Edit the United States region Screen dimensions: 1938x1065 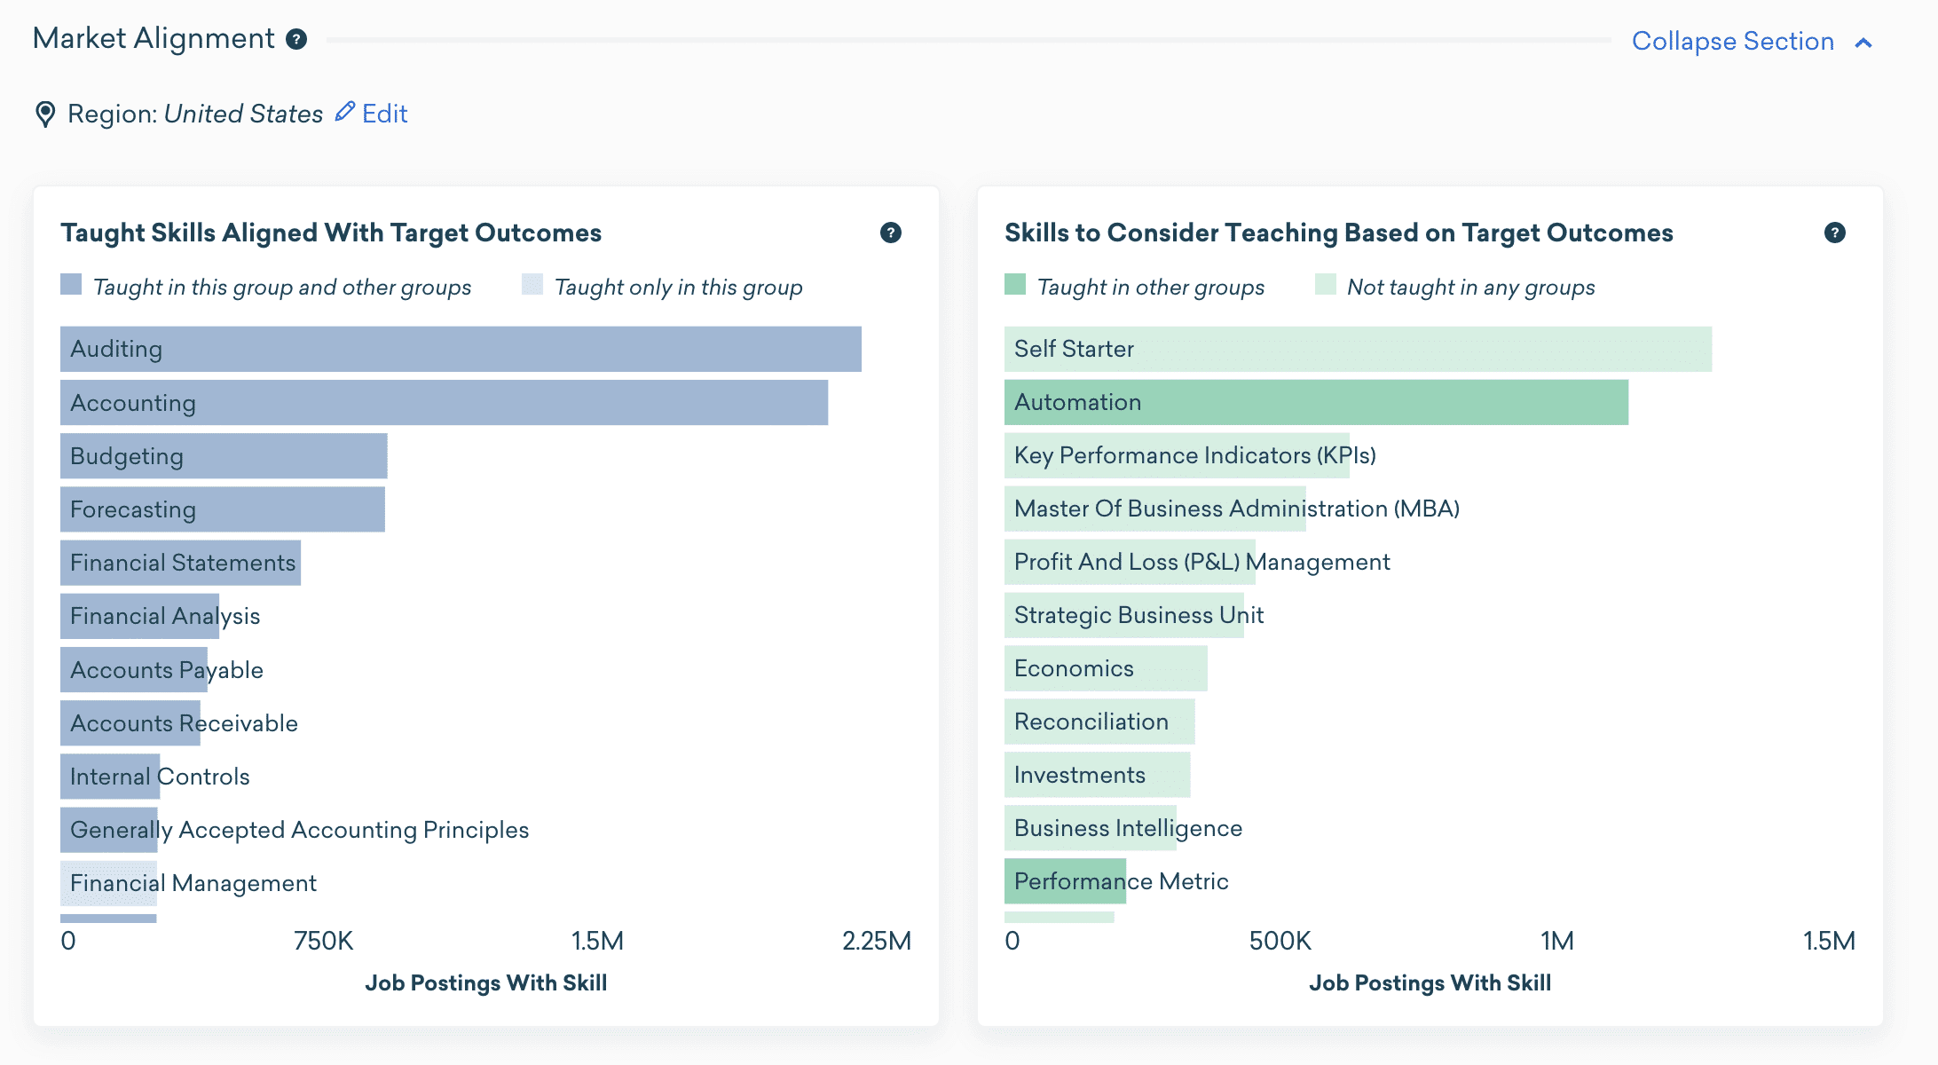(384, 114)
